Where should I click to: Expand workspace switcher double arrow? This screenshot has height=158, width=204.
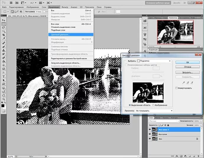pyautogui.click(x=184, y=3)
